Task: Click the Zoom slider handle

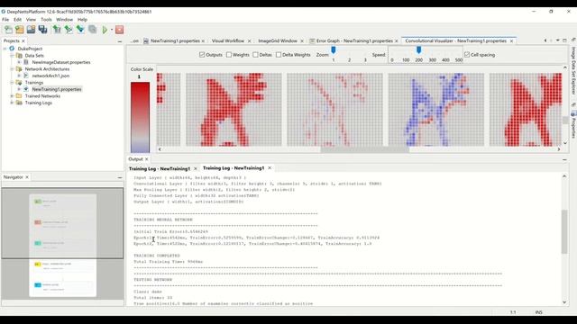Action: coord(334,50)
